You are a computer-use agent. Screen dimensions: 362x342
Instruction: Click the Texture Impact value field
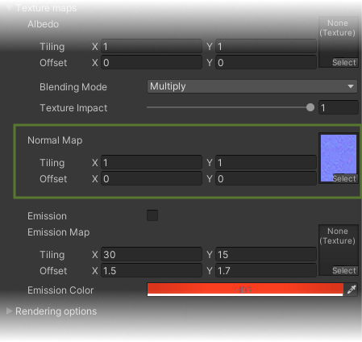pos(339,107)
